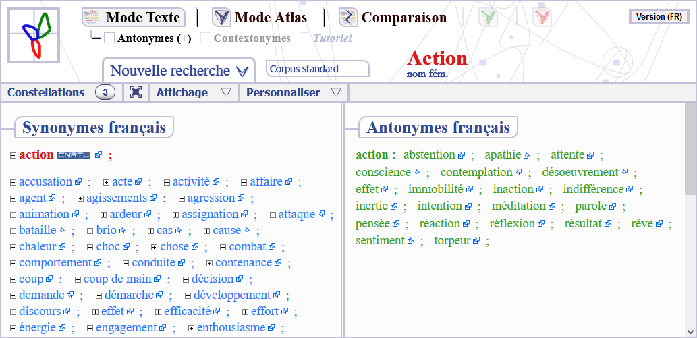Click the red faded triangle mode icon
697x338 pixels.
tap(542, 18)
